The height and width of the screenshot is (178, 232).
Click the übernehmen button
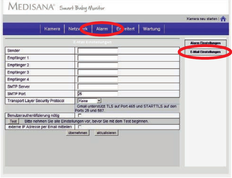(78, 133)
